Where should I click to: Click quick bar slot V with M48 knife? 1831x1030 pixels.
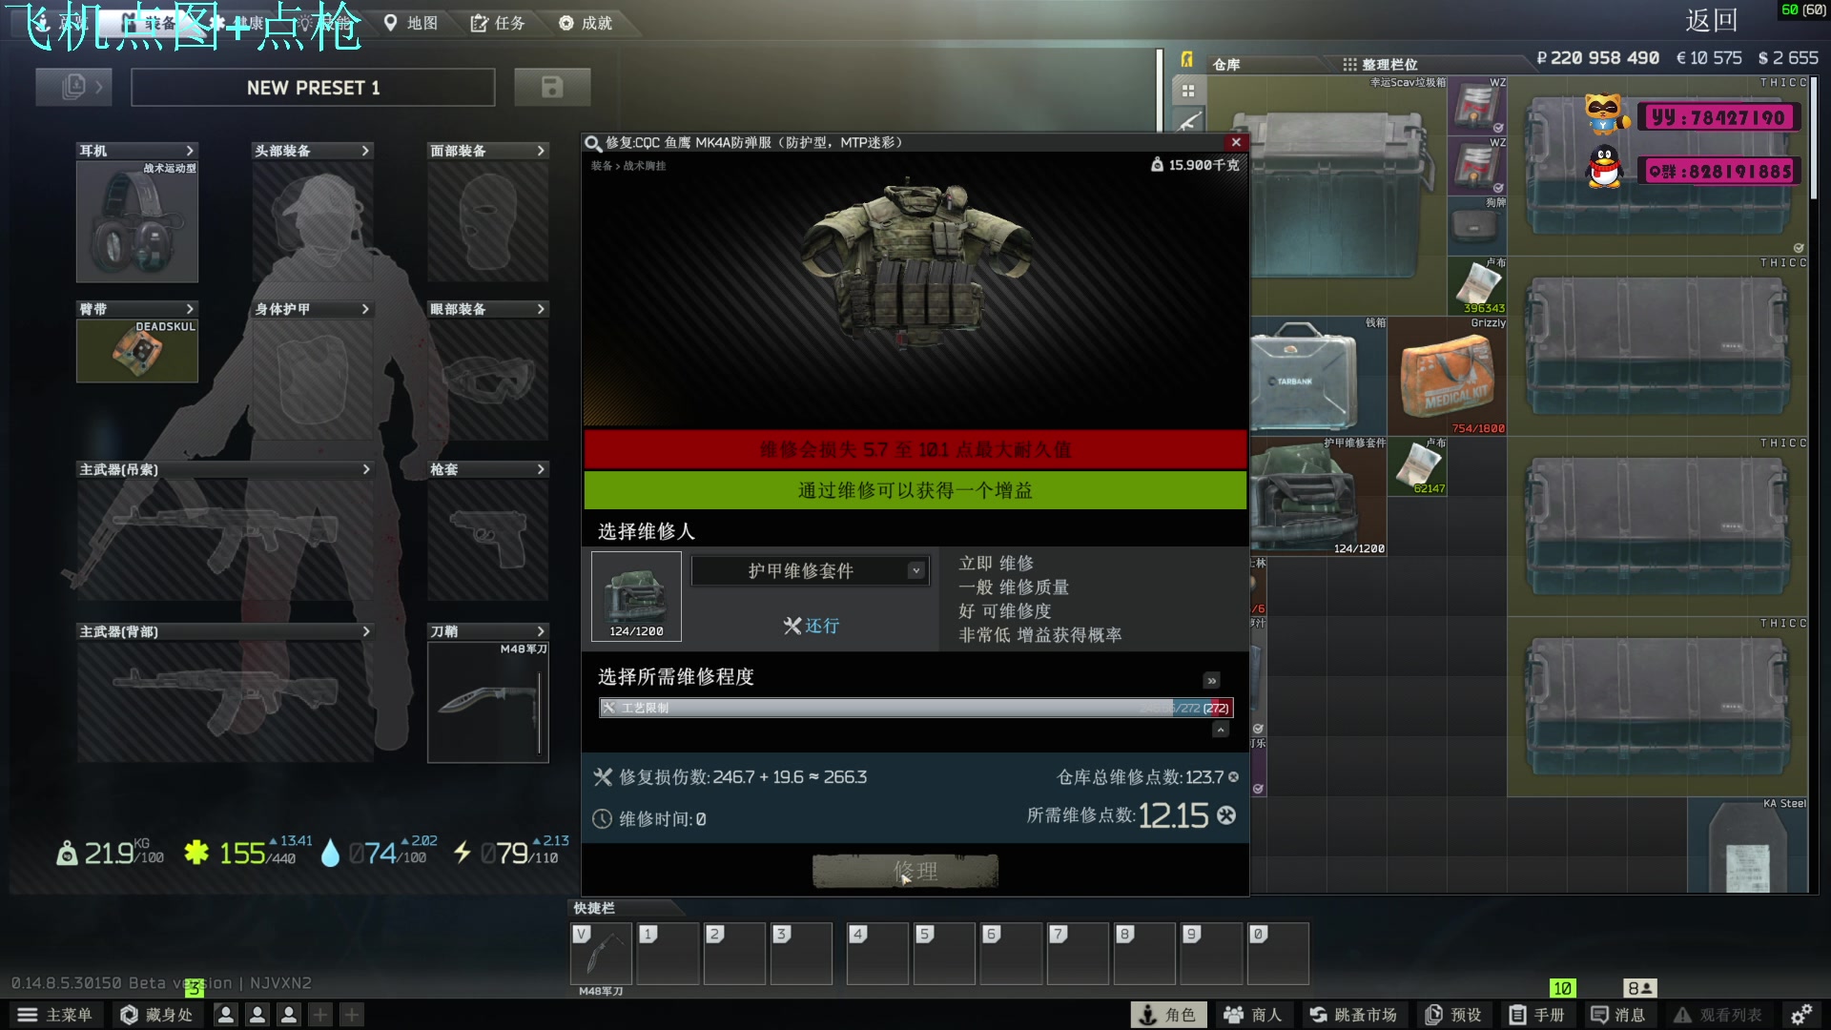tap(601, 953)
